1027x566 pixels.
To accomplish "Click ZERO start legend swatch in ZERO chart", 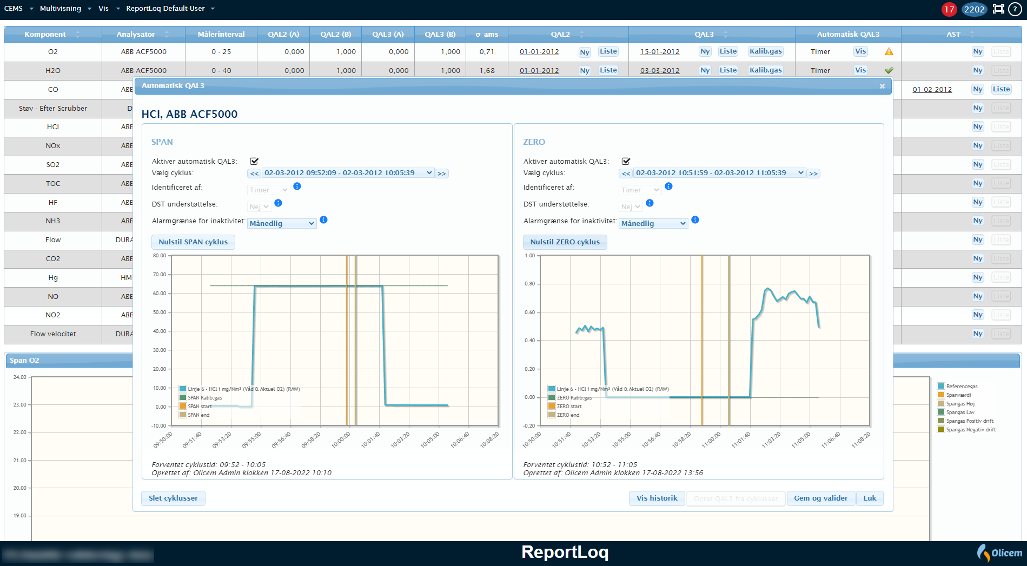I will (552, 407).
